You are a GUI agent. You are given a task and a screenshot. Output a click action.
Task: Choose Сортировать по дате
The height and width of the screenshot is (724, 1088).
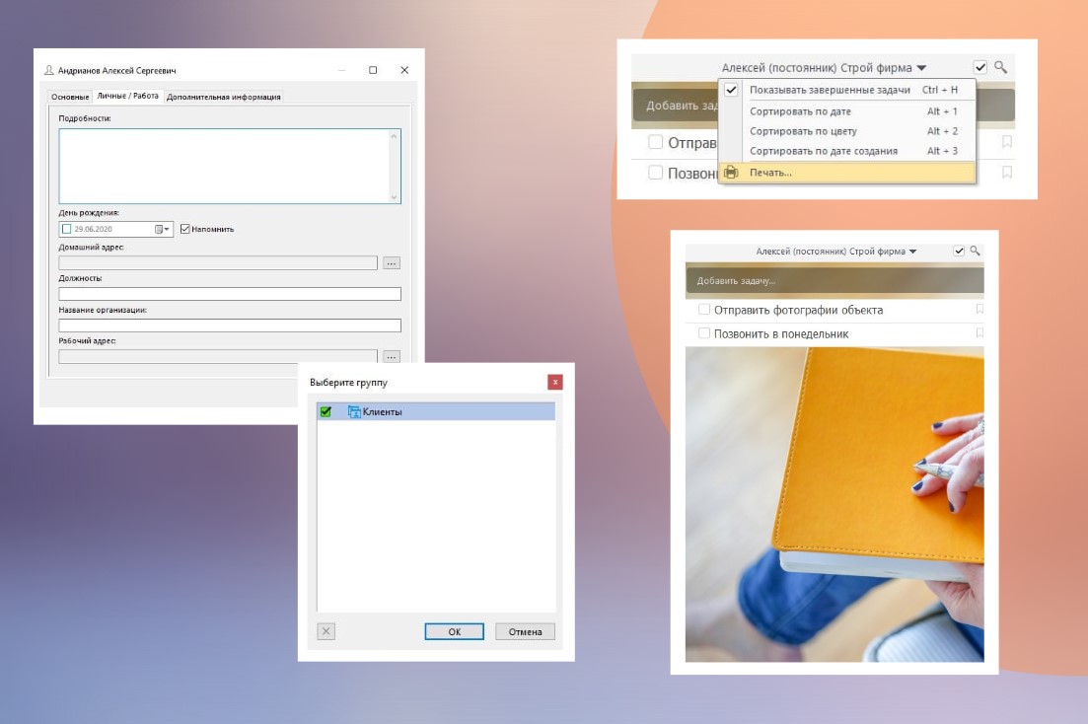(x=847, y=111)
